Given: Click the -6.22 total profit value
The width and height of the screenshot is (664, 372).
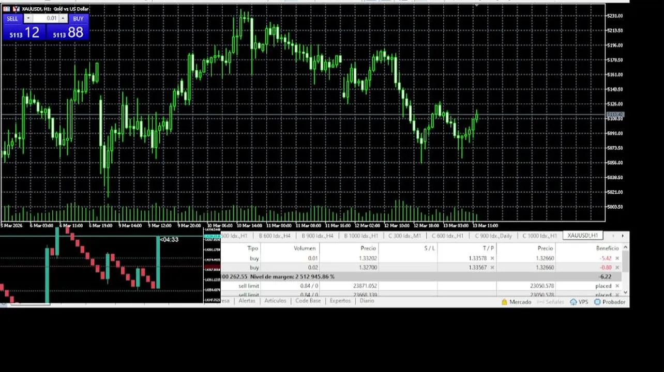Looking at the screenshot, I should [x=605, y=277].
